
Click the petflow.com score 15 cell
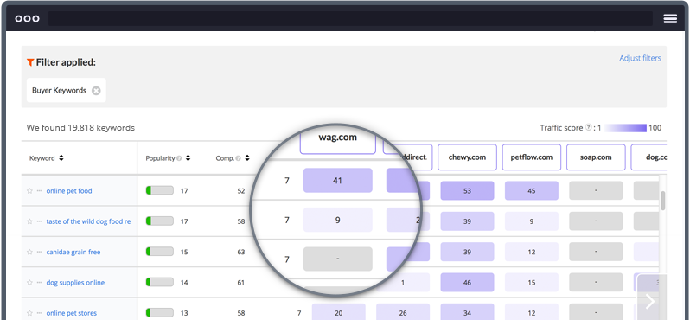(532, 283)
